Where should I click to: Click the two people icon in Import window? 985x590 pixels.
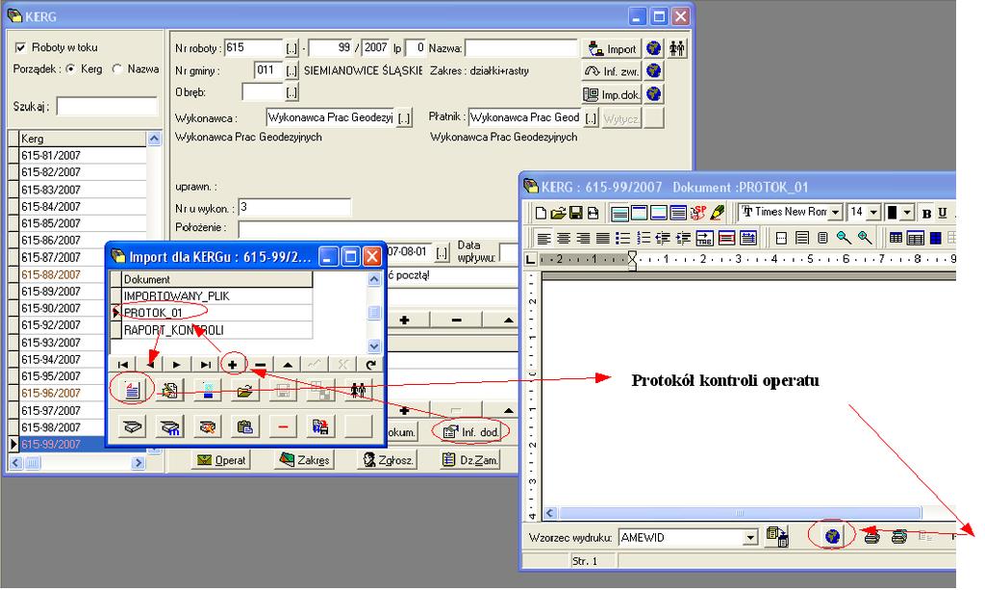(358, 391)
